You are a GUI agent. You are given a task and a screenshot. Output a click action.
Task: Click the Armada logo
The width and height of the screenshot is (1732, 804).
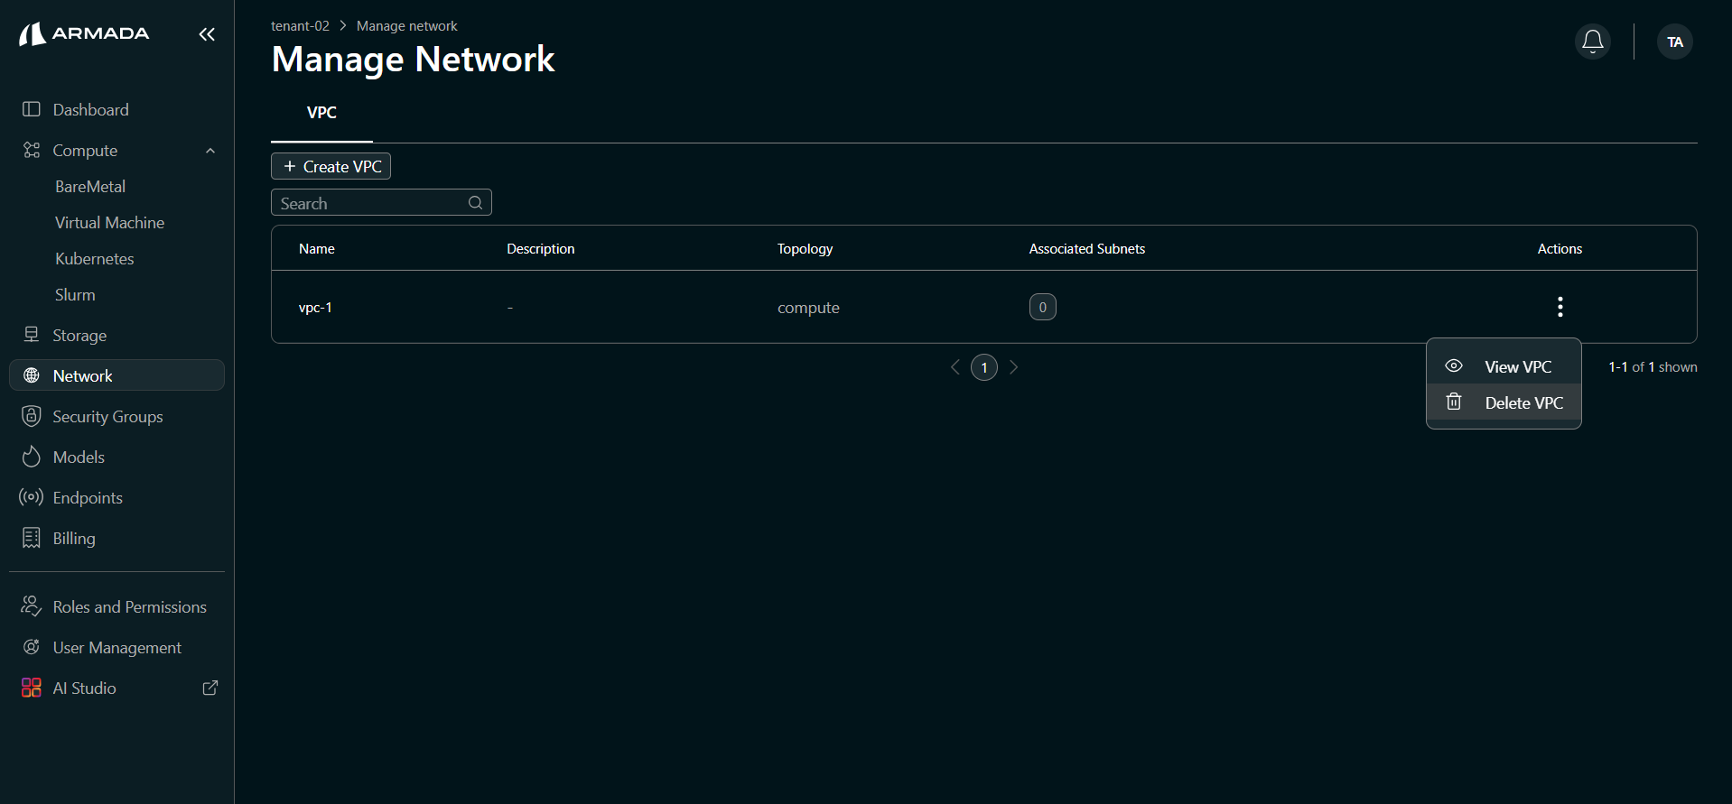point(84,33)
